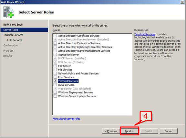Open the Role Services sub-step
Screen dimensions: 186x138
(15, 40)
